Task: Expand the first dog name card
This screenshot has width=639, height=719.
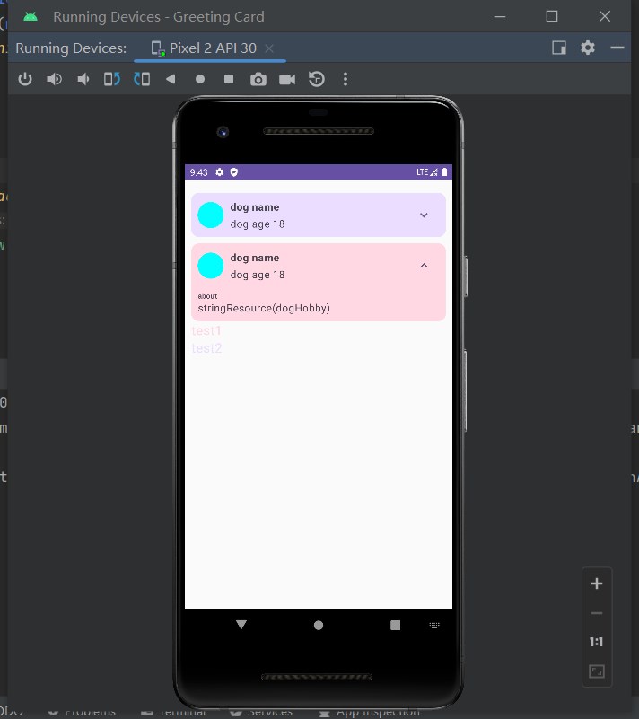Action: pyautogui.click(x=424, y=215)
